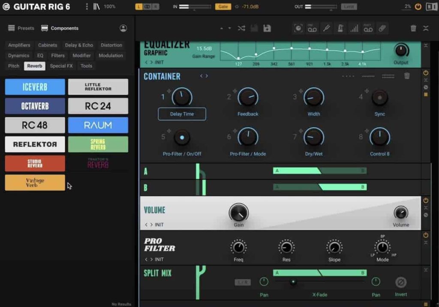Click the input level meter icon
439x307 pixels.
(354, 28)
